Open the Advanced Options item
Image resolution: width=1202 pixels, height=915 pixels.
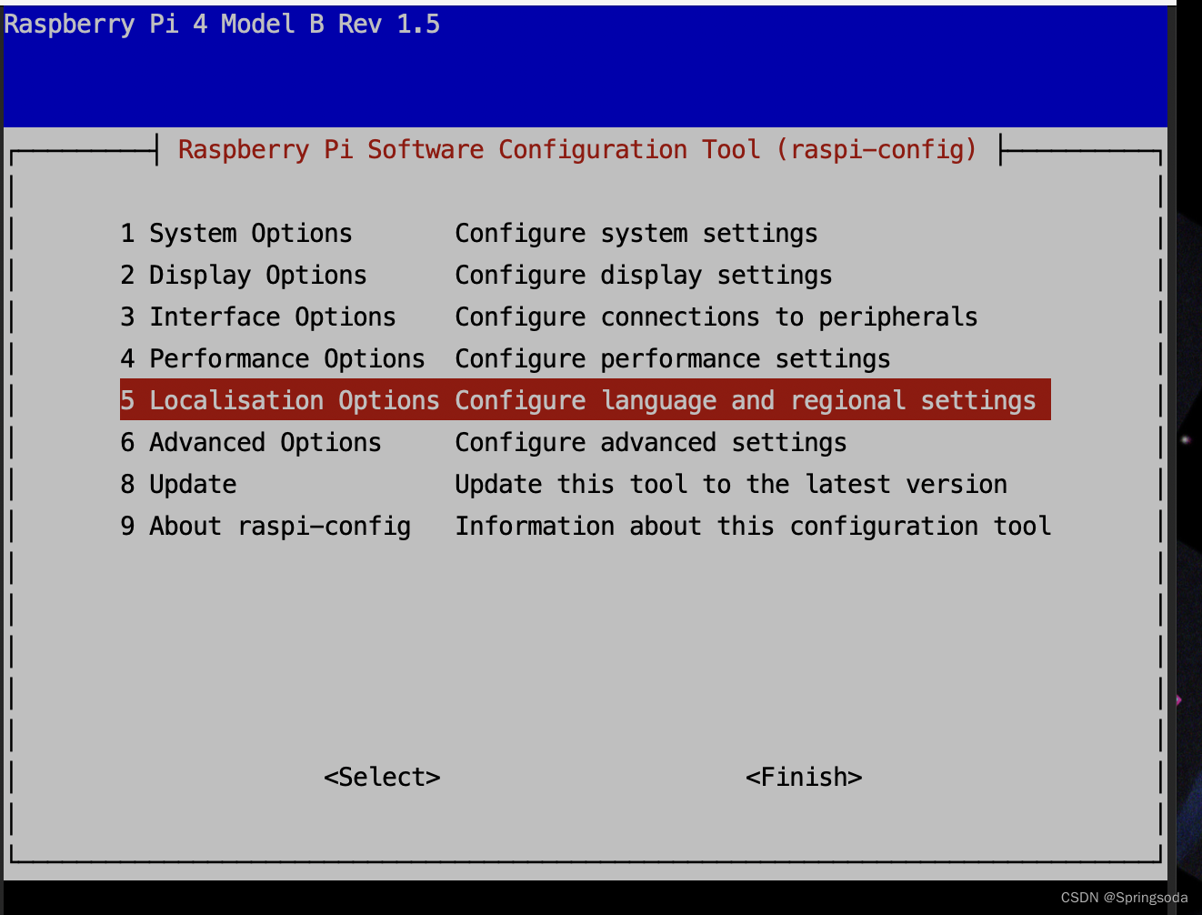[x=251, y=443]
